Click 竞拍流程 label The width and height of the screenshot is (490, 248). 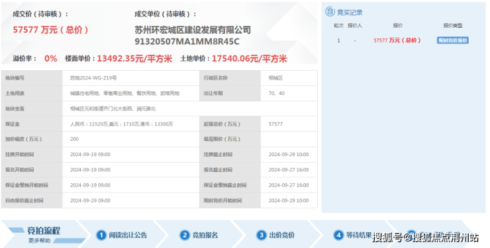44,231
